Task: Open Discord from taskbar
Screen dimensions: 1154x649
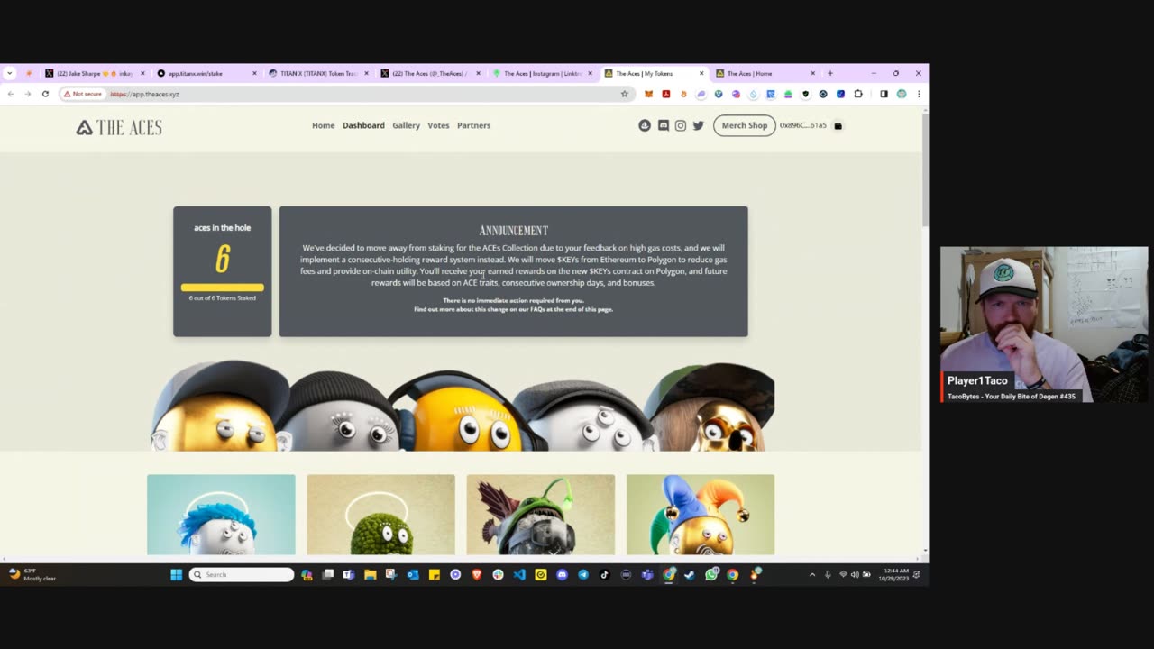Action: 562,574
